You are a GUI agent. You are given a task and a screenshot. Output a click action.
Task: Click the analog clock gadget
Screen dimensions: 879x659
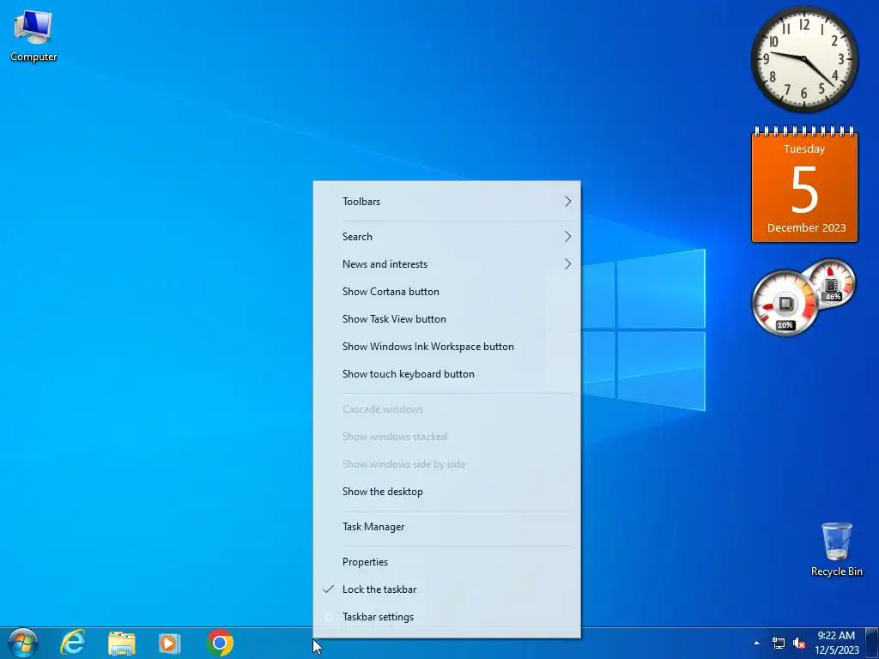pyautogui.click(x=803, y=59)
